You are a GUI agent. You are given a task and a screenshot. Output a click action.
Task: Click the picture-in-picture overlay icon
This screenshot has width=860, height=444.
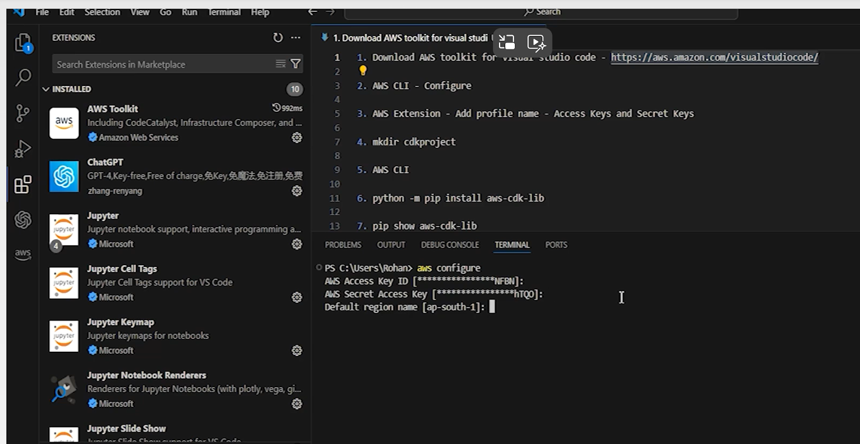(507, 42)
